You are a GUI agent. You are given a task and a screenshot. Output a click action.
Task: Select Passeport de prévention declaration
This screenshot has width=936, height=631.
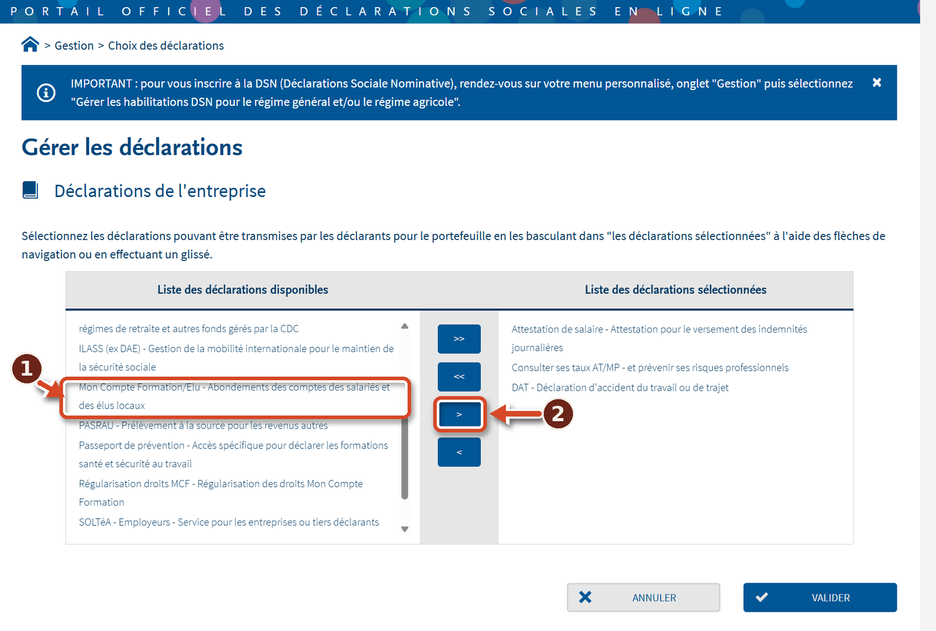click(233, 454)
